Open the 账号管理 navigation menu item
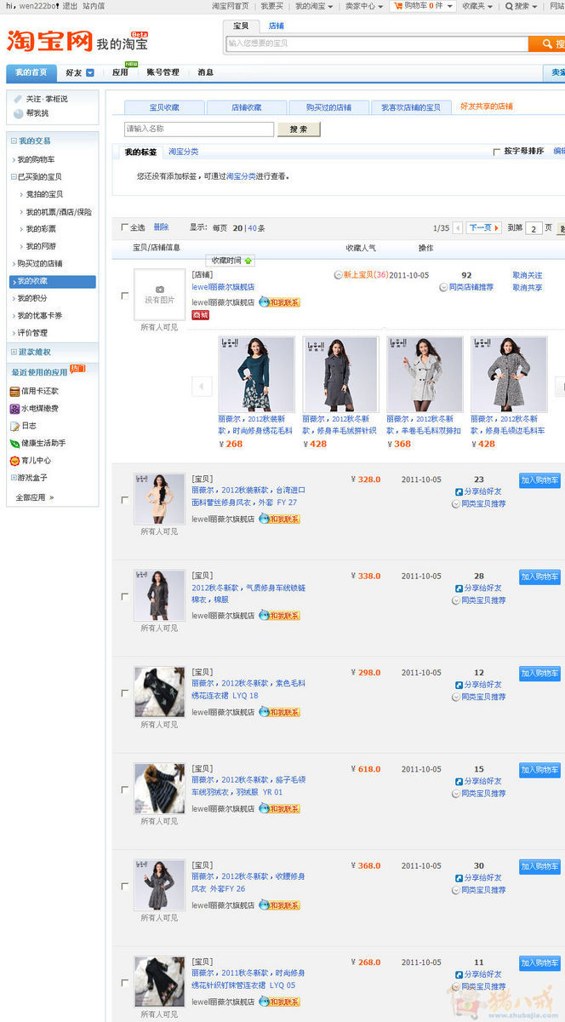Viewport: 565px width, 1022px height. [163, 72]
